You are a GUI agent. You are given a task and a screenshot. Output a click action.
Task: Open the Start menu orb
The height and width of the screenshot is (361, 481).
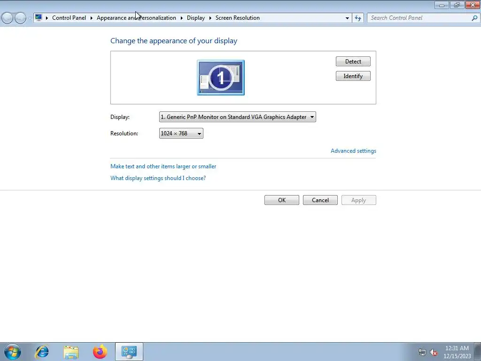[x=13, y=352]
